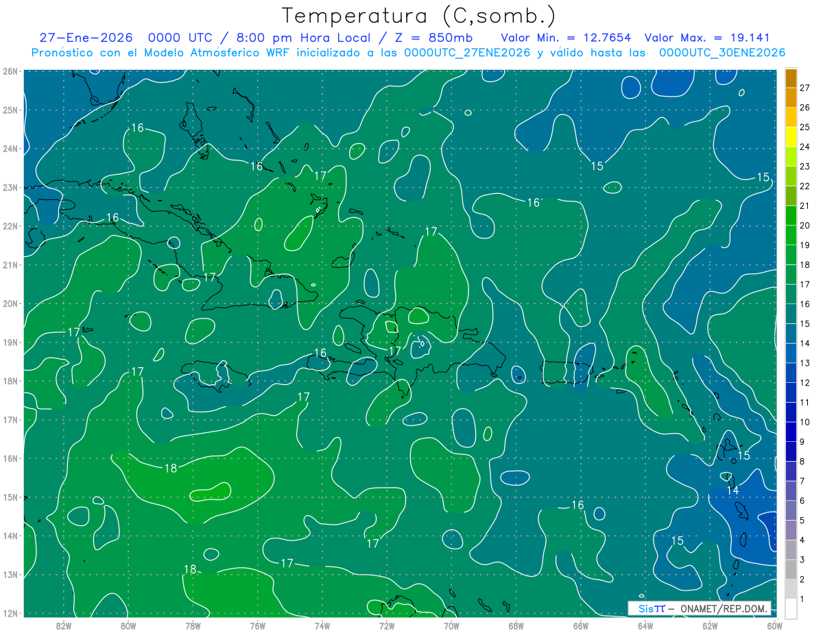Click the colorbar label "19"
The width and height of the screenshot is (823, 635).
tap(804, 245)
